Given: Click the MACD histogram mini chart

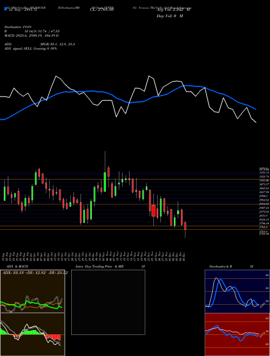Looking at the screenshot, I should pos(32,334).
